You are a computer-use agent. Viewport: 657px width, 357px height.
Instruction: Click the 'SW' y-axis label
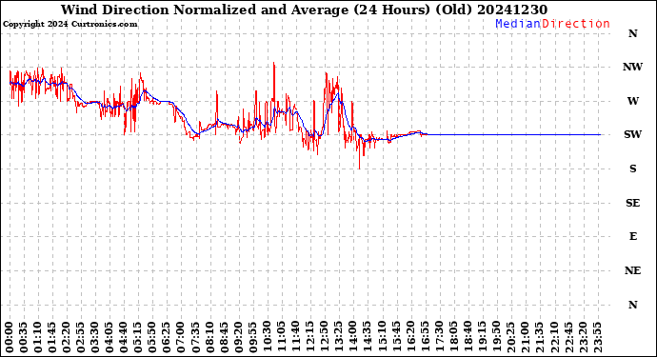pos(632,134)
